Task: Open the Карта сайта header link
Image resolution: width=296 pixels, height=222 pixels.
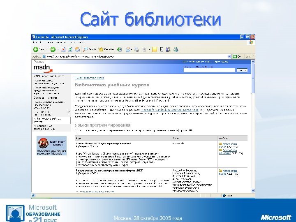Action: coord(220,62)
